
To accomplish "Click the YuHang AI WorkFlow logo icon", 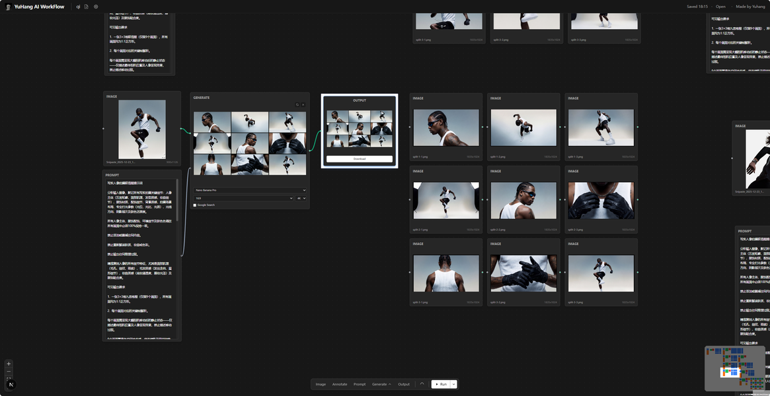I will [7, 7].
